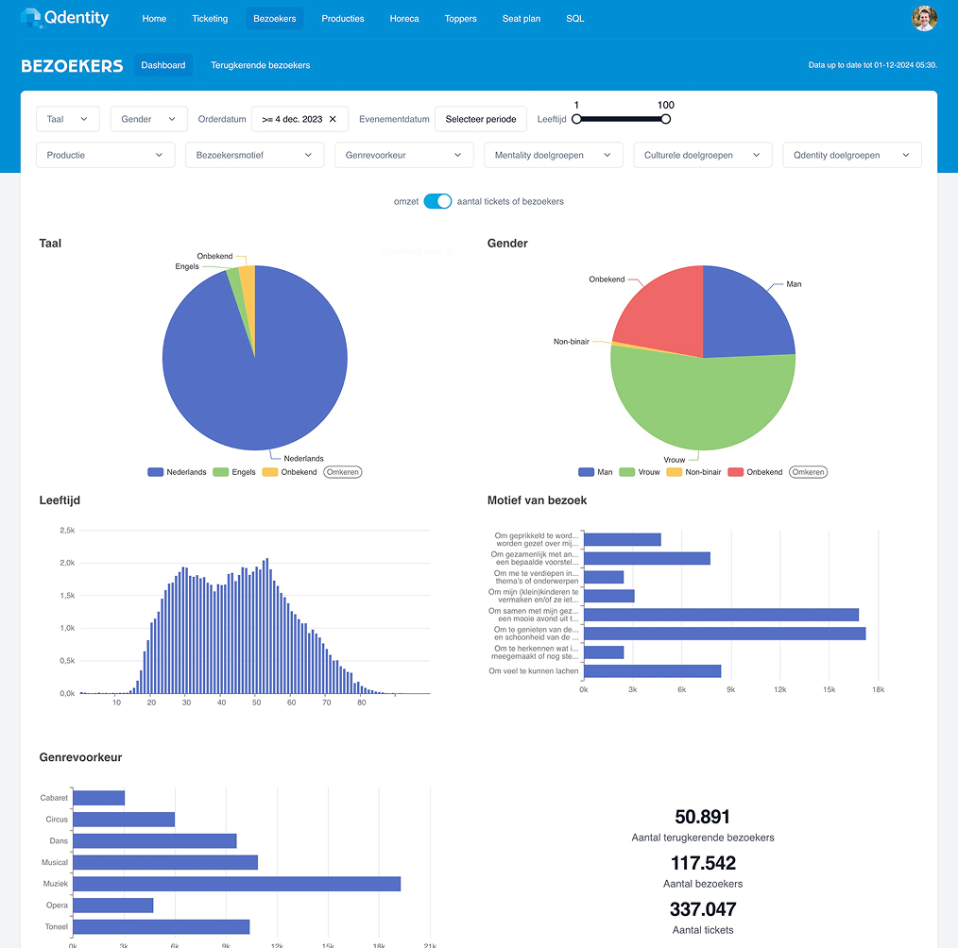
Task: Toggle Engels legend swatch in Taal chart
Action: (x=221, y=472)
